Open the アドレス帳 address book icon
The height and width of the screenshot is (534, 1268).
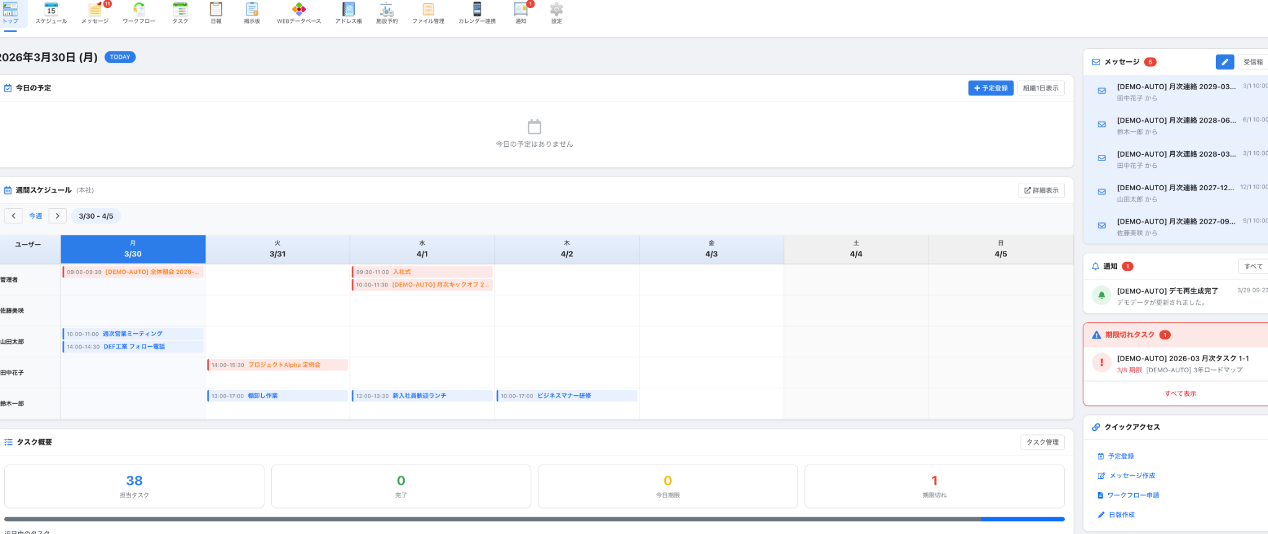tap(349, 9)
